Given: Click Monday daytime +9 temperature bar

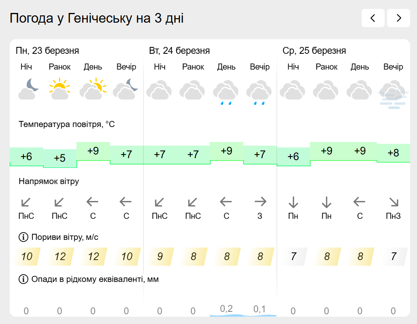Looking at the screenshot, I should [93, 151].
